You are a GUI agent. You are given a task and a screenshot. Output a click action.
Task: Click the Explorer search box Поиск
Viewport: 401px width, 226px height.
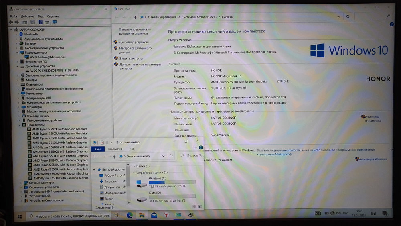click(x=191, y=155)
